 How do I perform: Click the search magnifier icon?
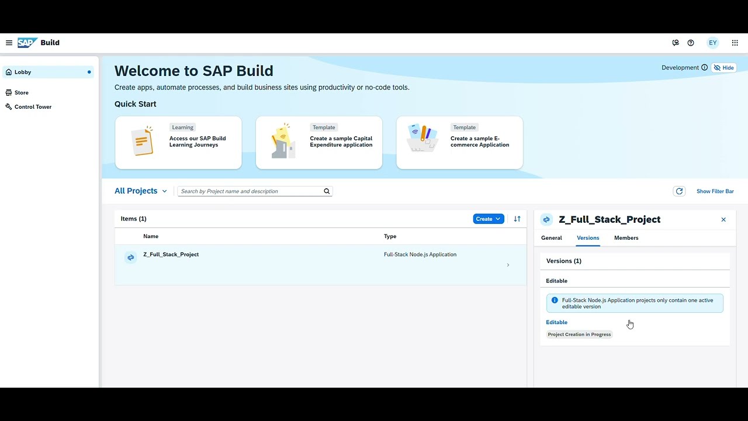(x=327, y=191)
